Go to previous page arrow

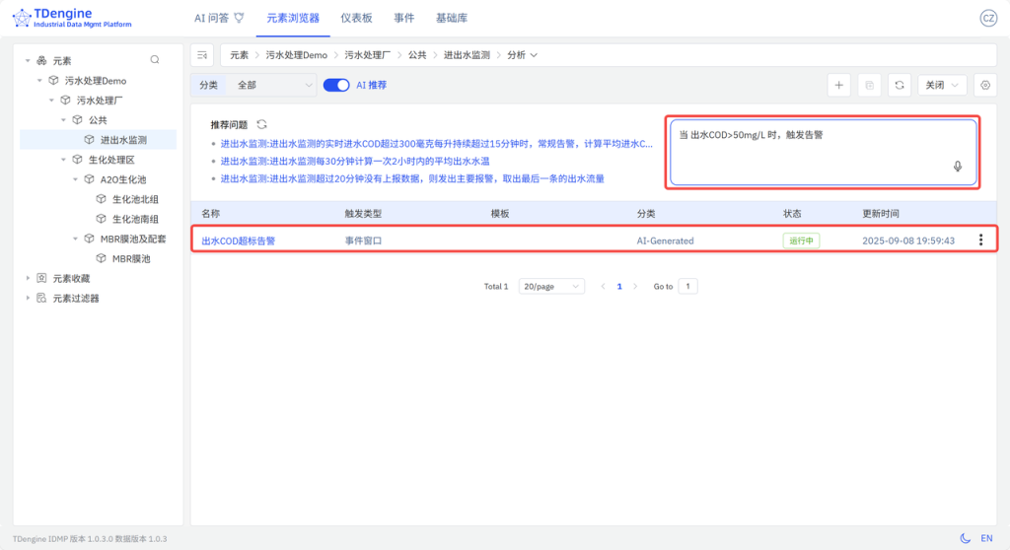tap(603, 287)
